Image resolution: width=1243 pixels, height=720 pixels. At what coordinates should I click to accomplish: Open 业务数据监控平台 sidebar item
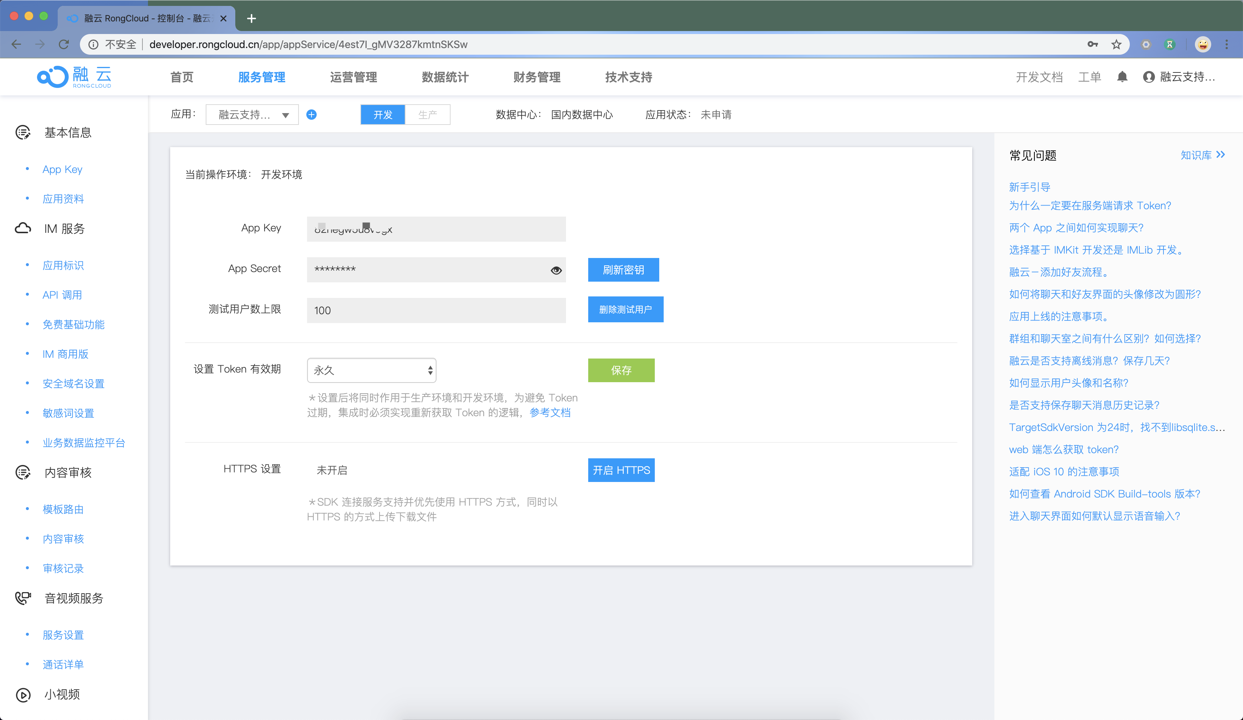pyautogui.click(x=84, y=443)
